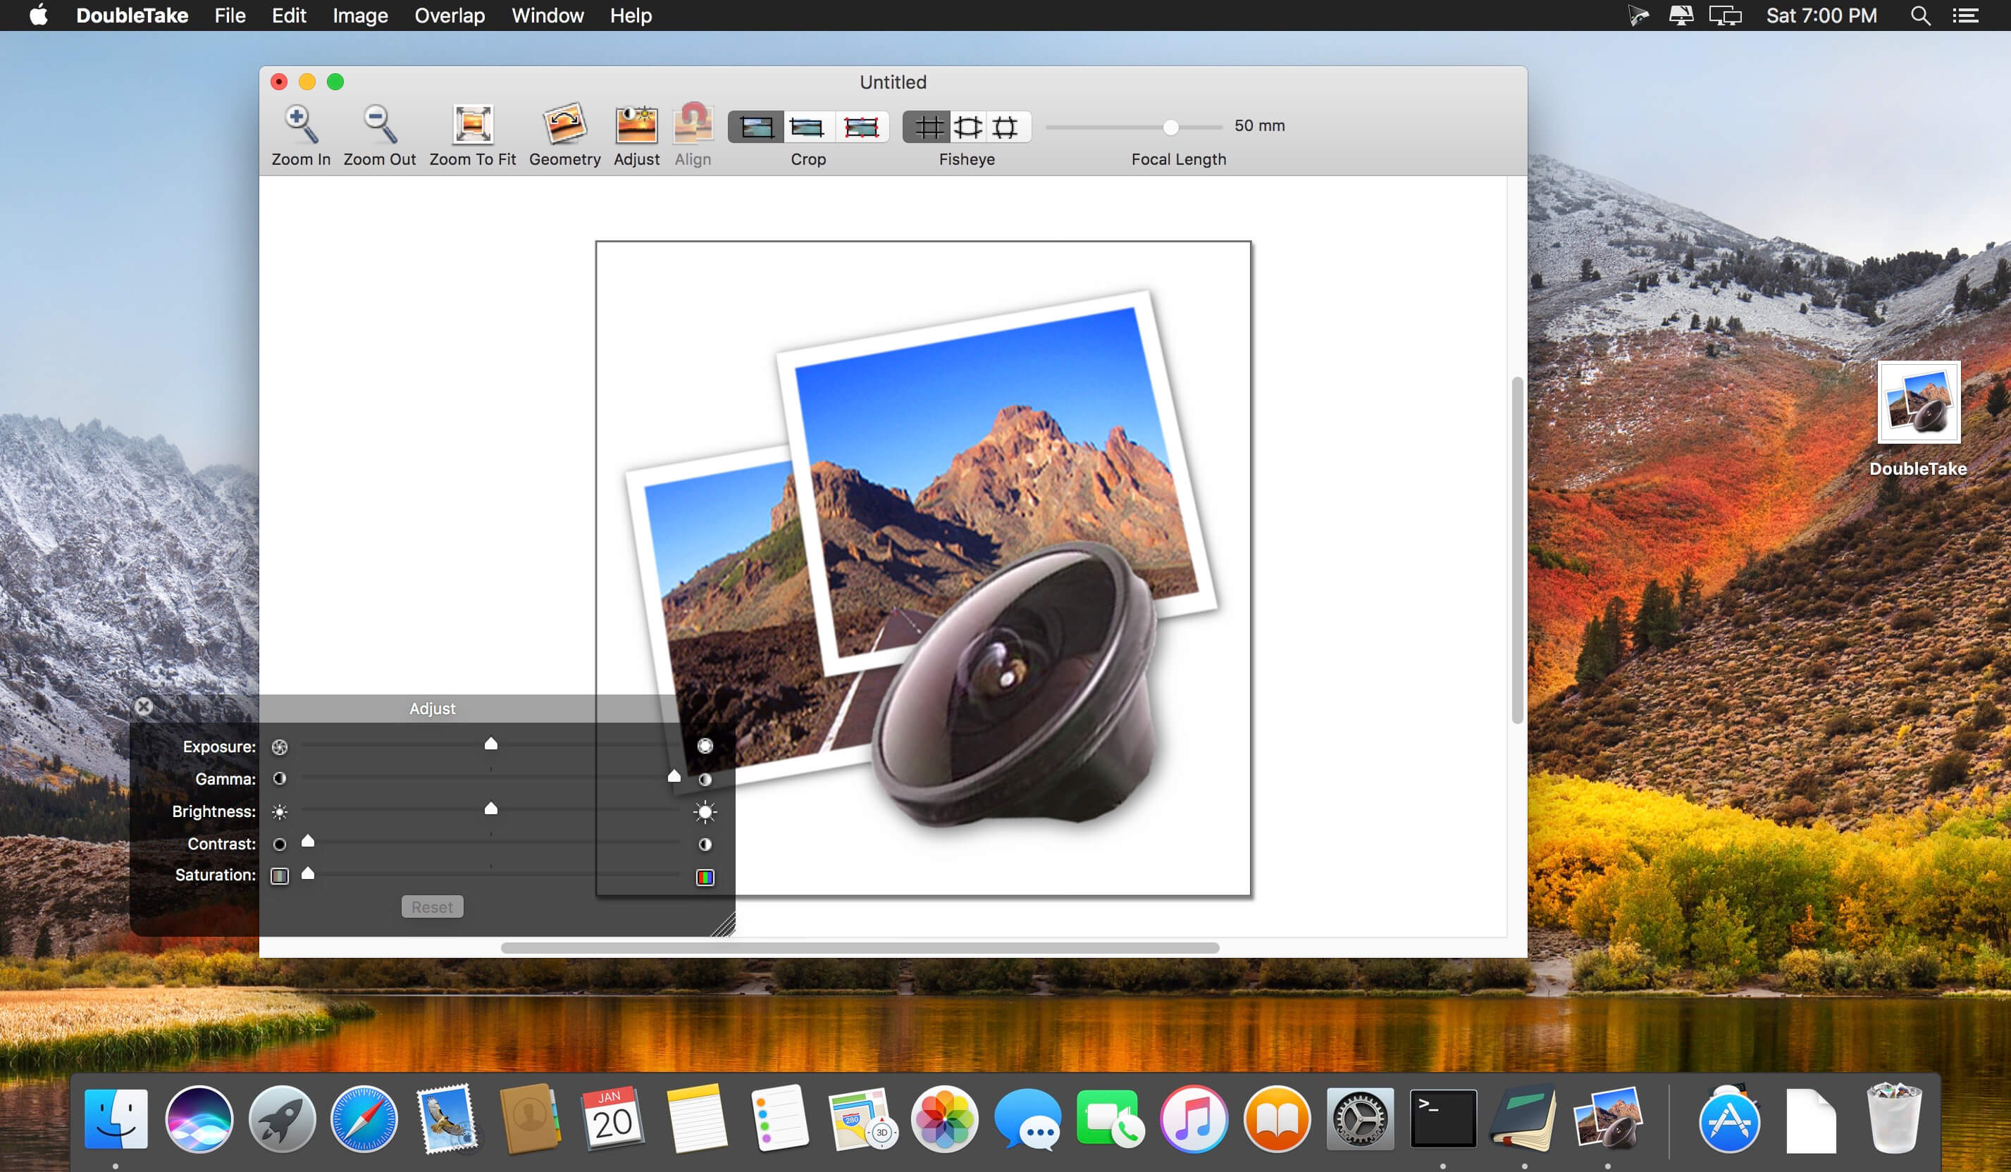Select the straight-grid Fisheye mode
Image resolution: width=2011 pixels, height=1172 pixels.
click(x=928, y=127)
